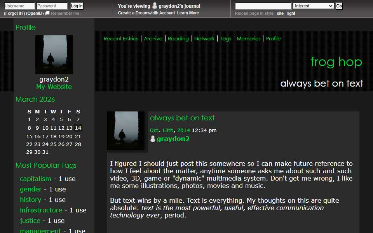Focus the Password field

52,6
